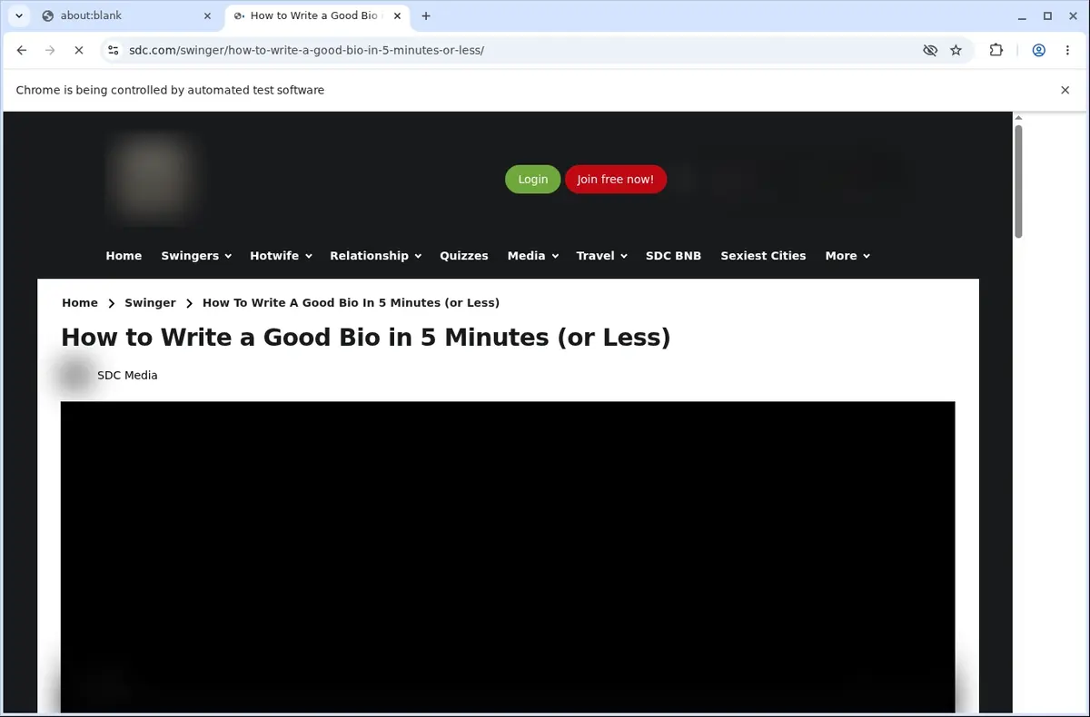Open site information icon in address bar
Image resolution: width=1090 pixels, height=717 pixels.
click(x=113, y=51)
